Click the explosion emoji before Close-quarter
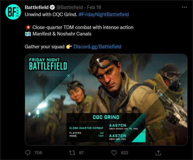This screenshot has width=193, height=160. point(28,27)
